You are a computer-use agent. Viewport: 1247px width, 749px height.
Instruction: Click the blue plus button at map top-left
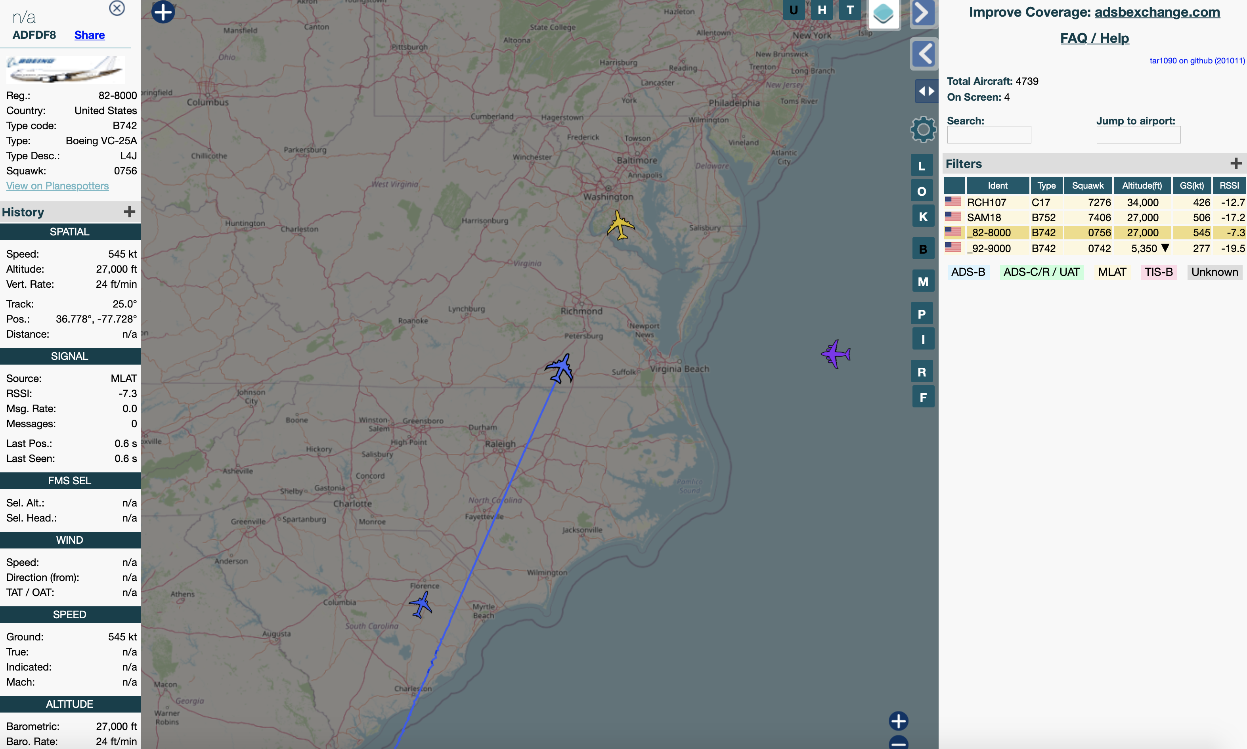(163, 11)
